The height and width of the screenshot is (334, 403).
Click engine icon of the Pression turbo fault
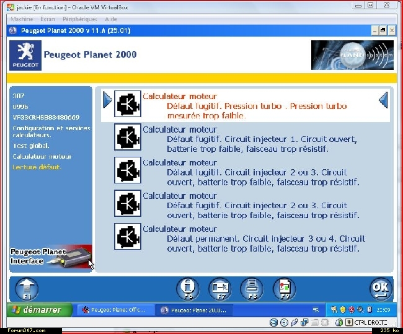pos(128,103)
